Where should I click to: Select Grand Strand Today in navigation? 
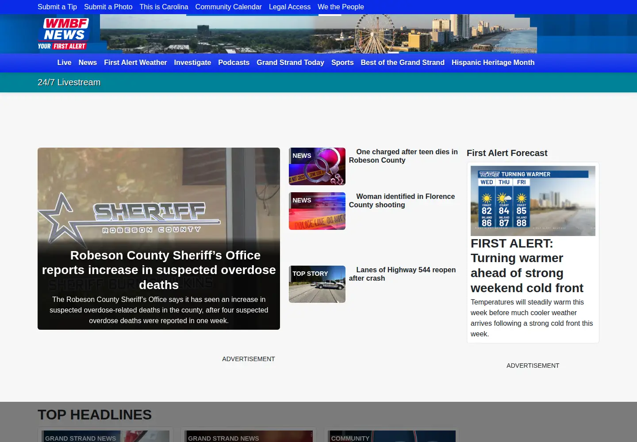[x=290, y=63]
